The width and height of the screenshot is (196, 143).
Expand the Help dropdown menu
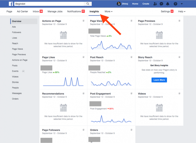(182, 11)
